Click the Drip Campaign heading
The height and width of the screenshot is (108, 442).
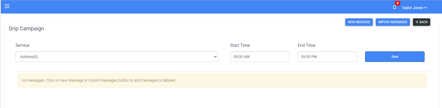coord(26,28)
